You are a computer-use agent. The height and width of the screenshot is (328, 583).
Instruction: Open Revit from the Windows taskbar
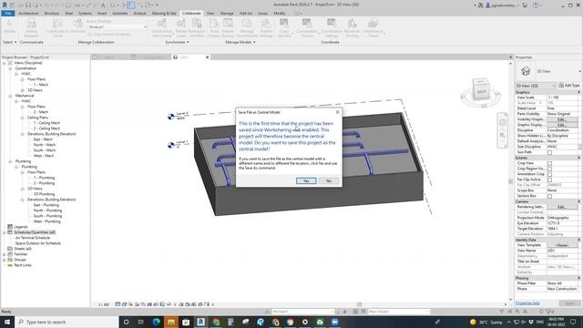coord(200,322)
